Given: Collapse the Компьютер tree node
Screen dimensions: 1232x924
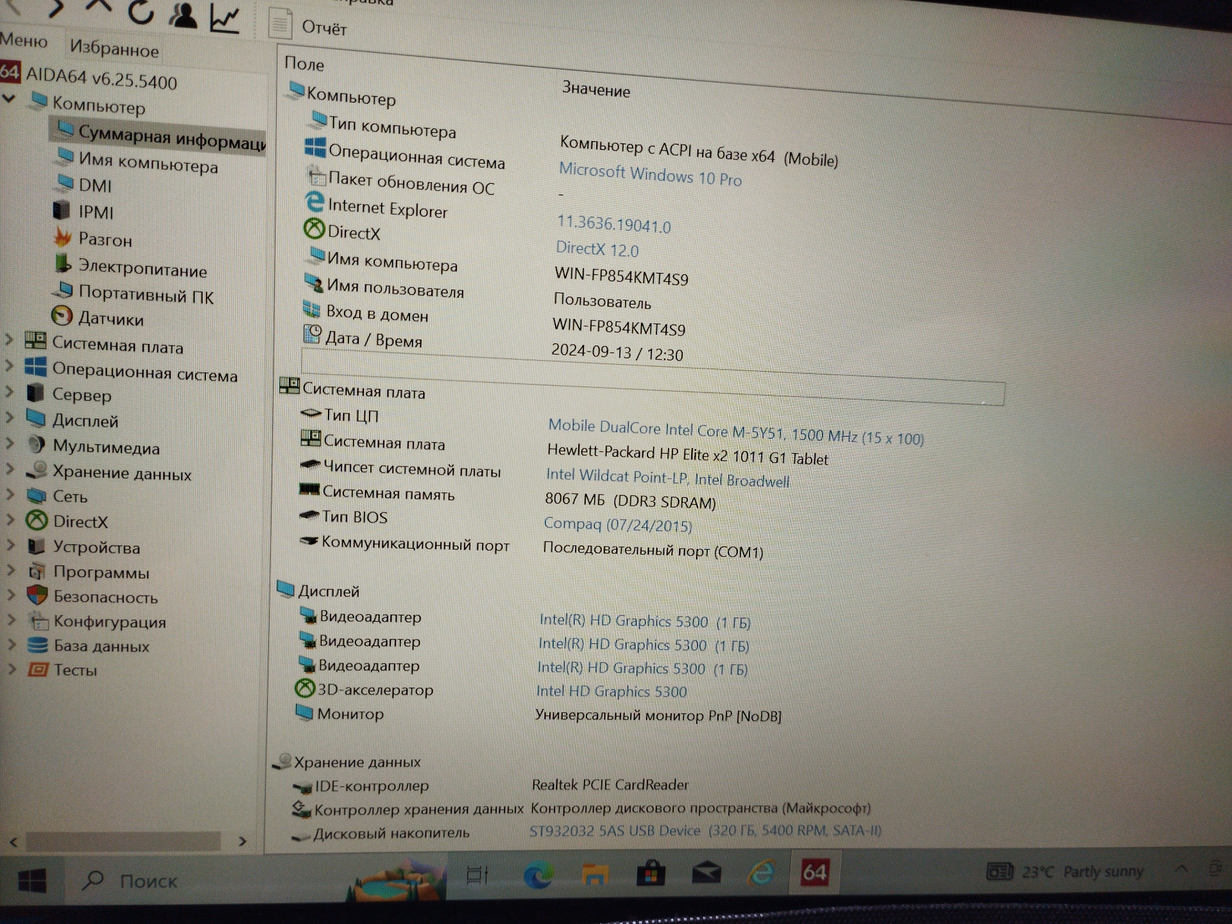Looking at the screenshot, I should pos(9,99).
